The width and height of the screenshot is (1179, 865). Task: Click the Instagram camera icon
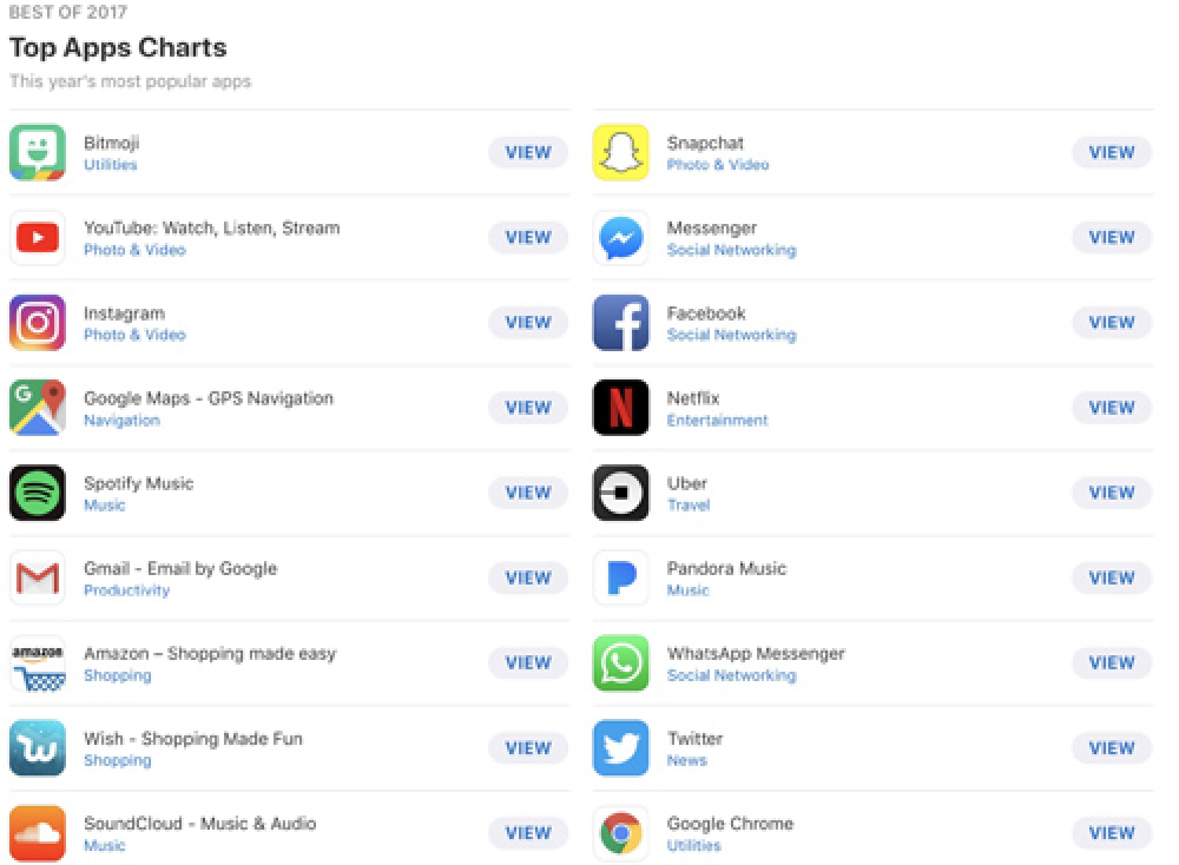pyautogui.click(x=37, y=322)
